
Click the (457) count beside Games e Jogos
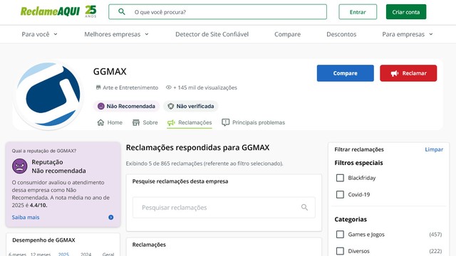435,234
